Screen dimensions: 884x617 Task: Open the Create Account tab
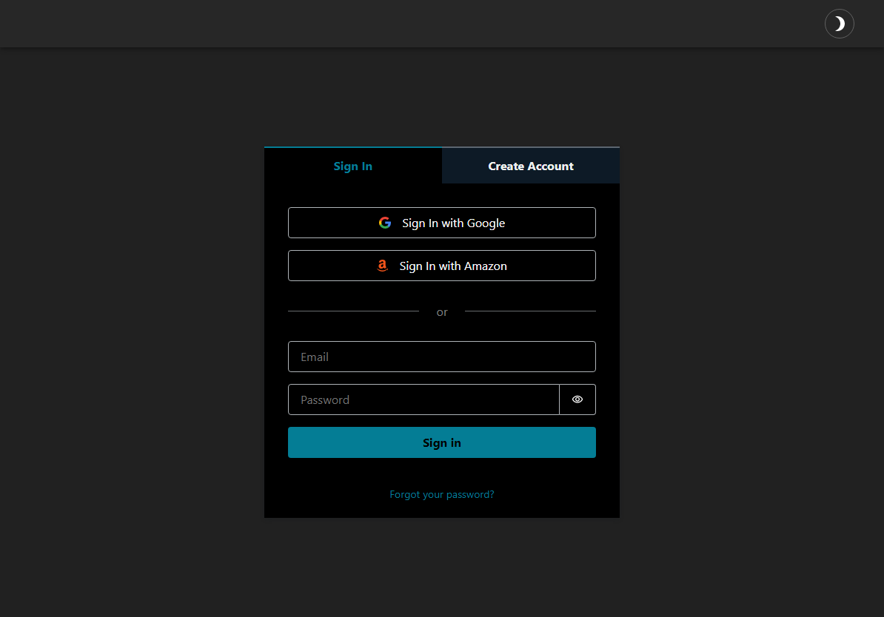point(531,166)
